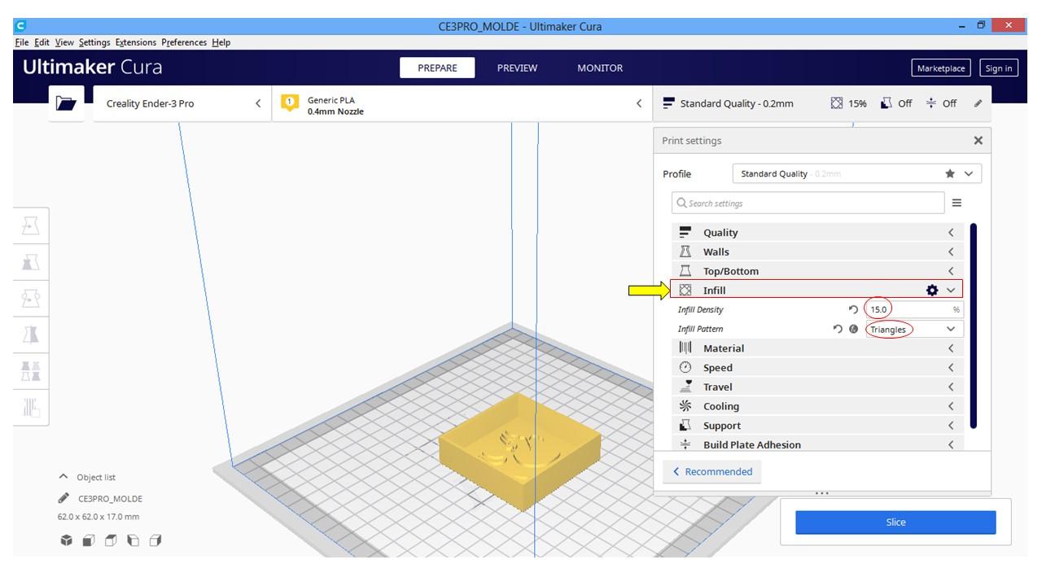Switch to the MONITOR stage
Screen dimensions: 1042x586
(x=600, y=68)
